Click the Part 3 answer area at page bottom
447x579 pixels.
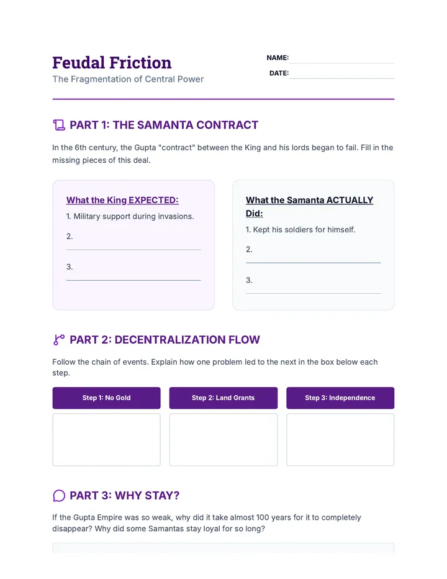223,548
